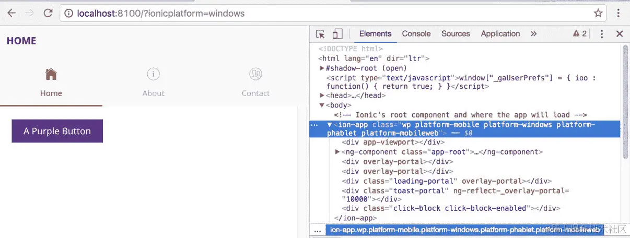The width and height of the screenshot is (630, 238).
Task: Click the warnings count indicator
Action: click(580, 34)
